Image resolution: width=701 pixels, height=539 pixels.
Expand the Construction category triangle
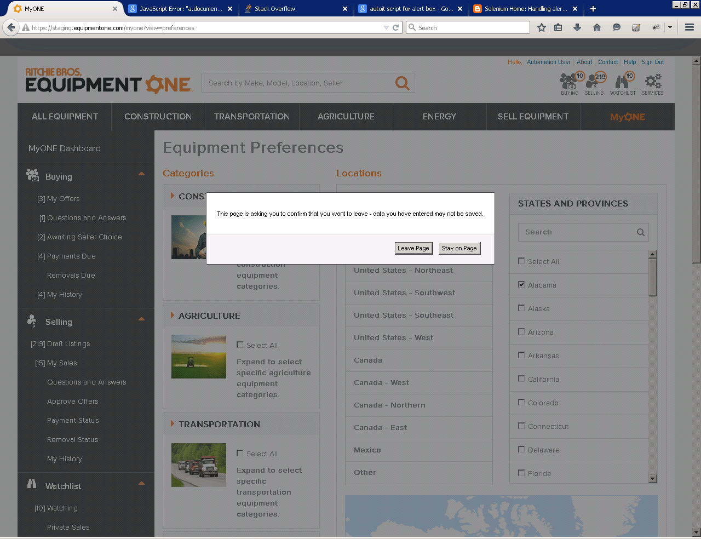(173, 196)
